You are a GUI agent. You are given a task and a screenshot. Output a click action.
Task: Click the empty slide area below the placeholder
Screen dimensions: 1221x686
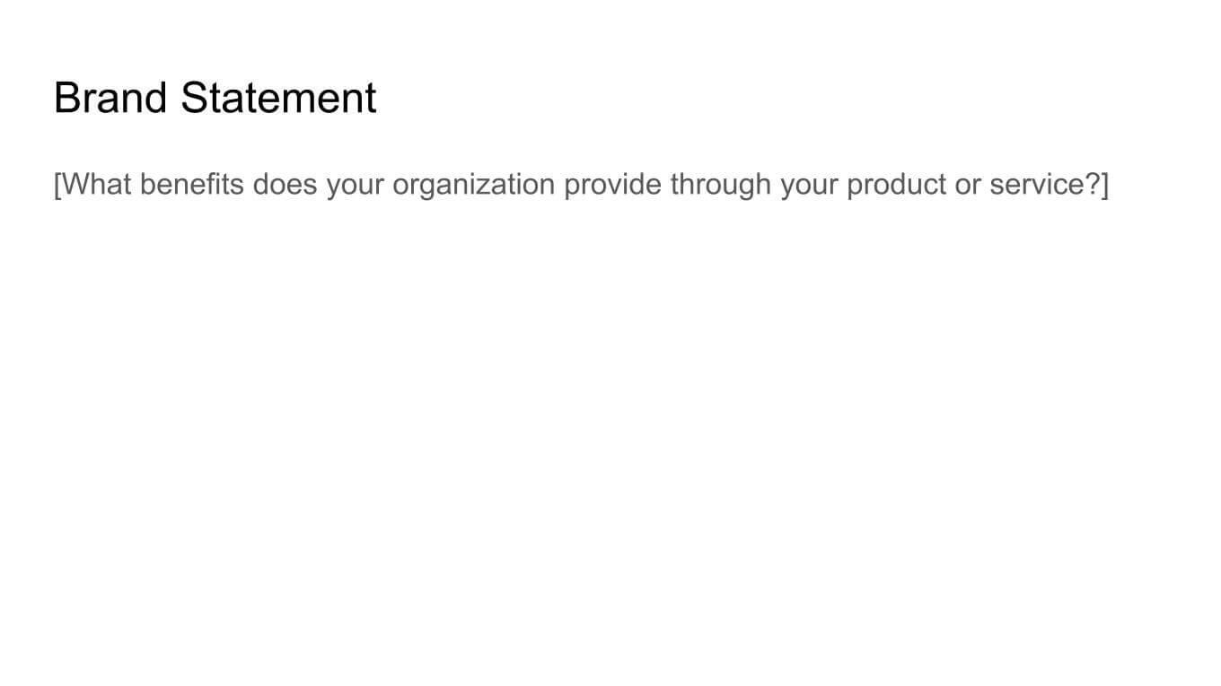[x=610, y=430]
